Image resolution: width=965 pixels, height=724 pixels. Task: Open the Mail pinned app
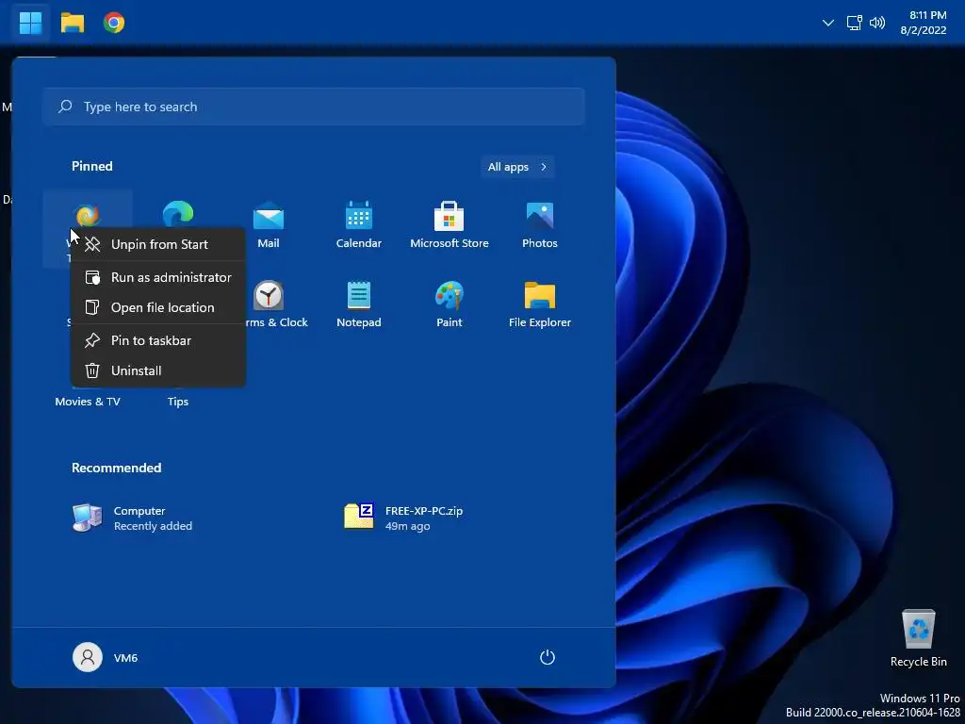(x=269, y=225)
